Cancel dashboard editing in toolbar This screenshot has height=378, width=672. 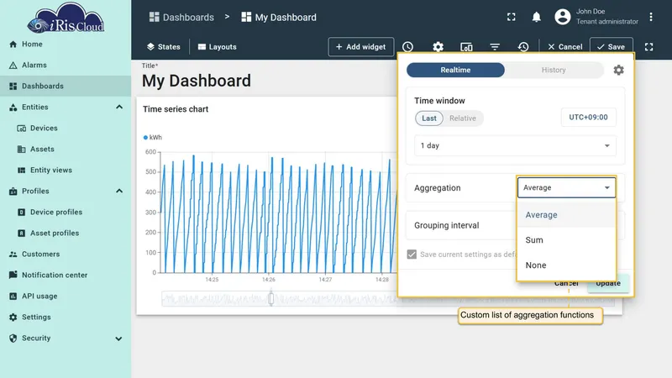[x=564, y=47]
